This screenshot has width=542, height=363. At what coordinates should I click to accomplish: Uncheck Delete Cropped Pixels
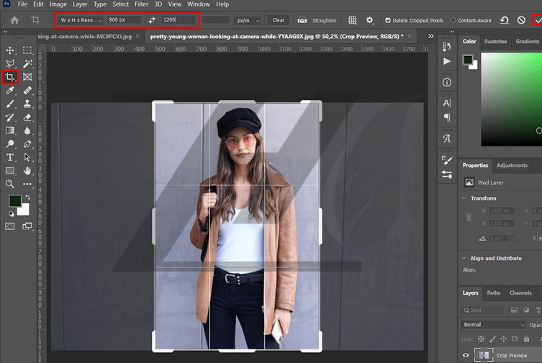pos(389,20)
